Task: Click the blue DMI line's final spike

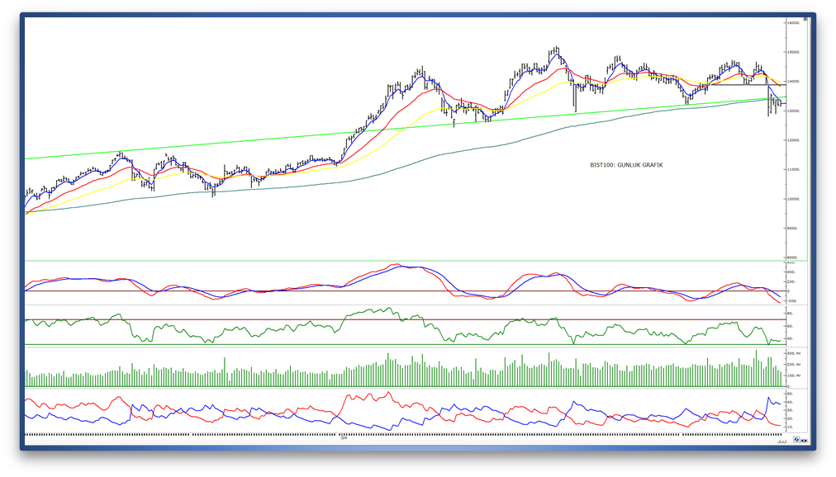Action: [769, 399]
